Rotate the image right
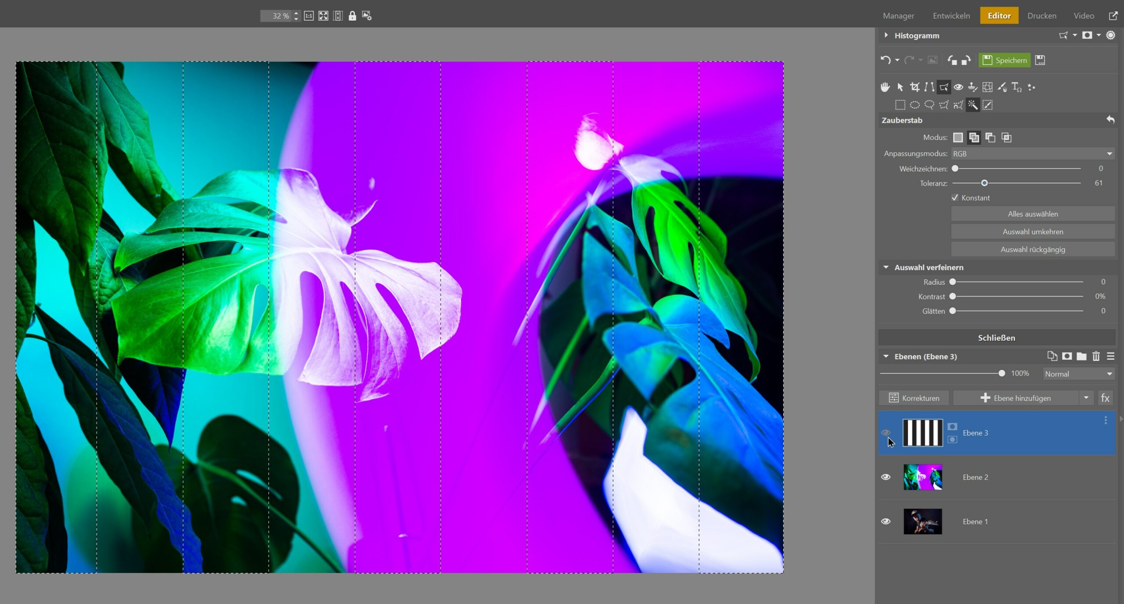The height and width of the screenshot is (604, 1124). coord(966,60)
